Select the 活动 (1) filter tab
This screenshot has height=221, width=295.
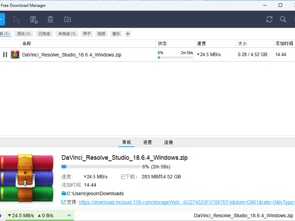click(24, 34)
